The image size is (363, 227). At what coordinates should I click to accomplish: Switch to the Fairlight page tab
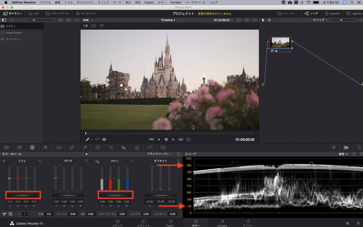pyautogui.click(x=222, y=223)
